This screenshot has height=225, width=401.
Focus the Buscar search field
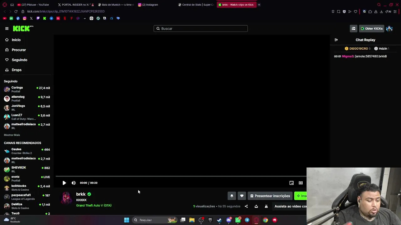(200, 28)
